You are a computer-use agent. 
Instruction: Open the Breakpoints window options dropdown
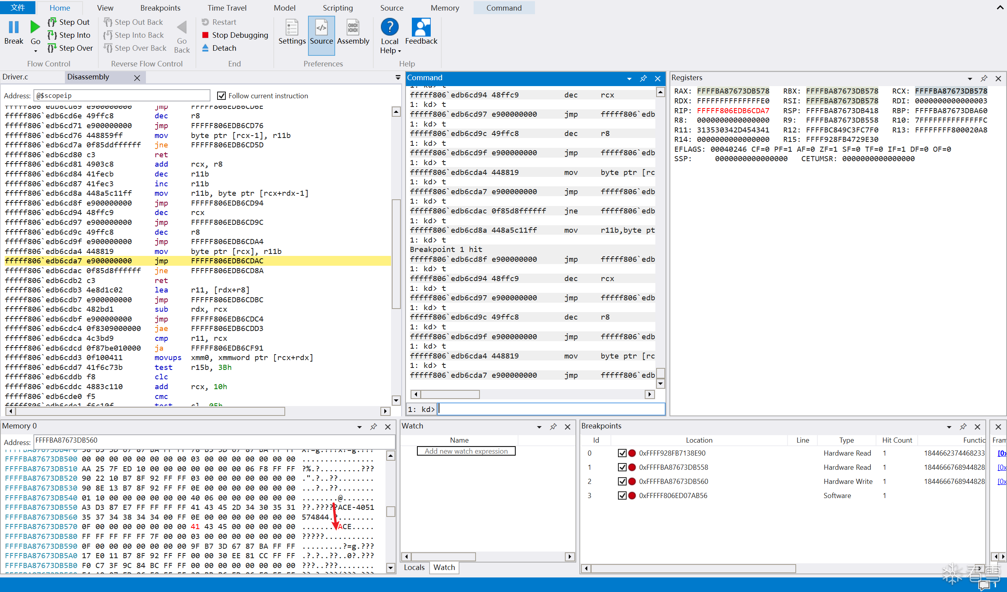click(x=949, y=427)
